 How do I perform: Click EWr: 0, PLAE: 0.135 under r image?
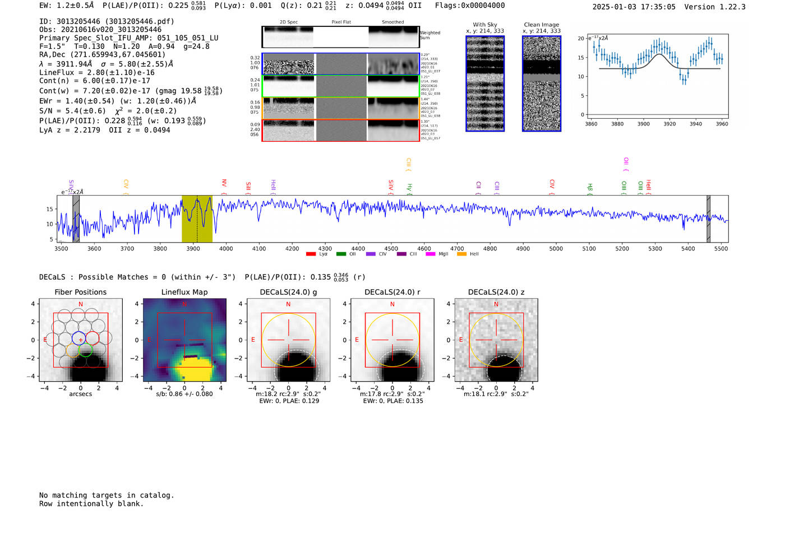pos(393,401)
